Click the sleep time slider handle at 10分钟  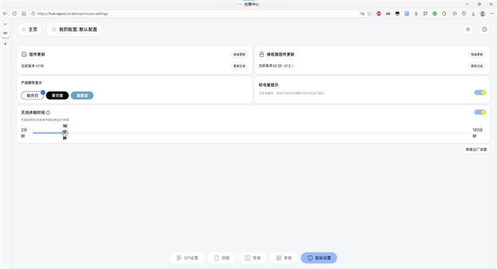[x=65, y=133]
